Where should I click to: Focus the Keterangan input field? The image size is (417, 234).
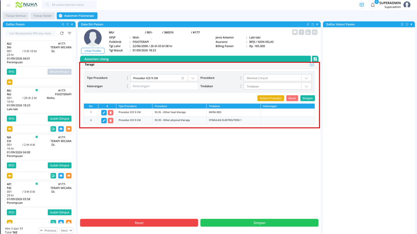(x=164, y=86)
